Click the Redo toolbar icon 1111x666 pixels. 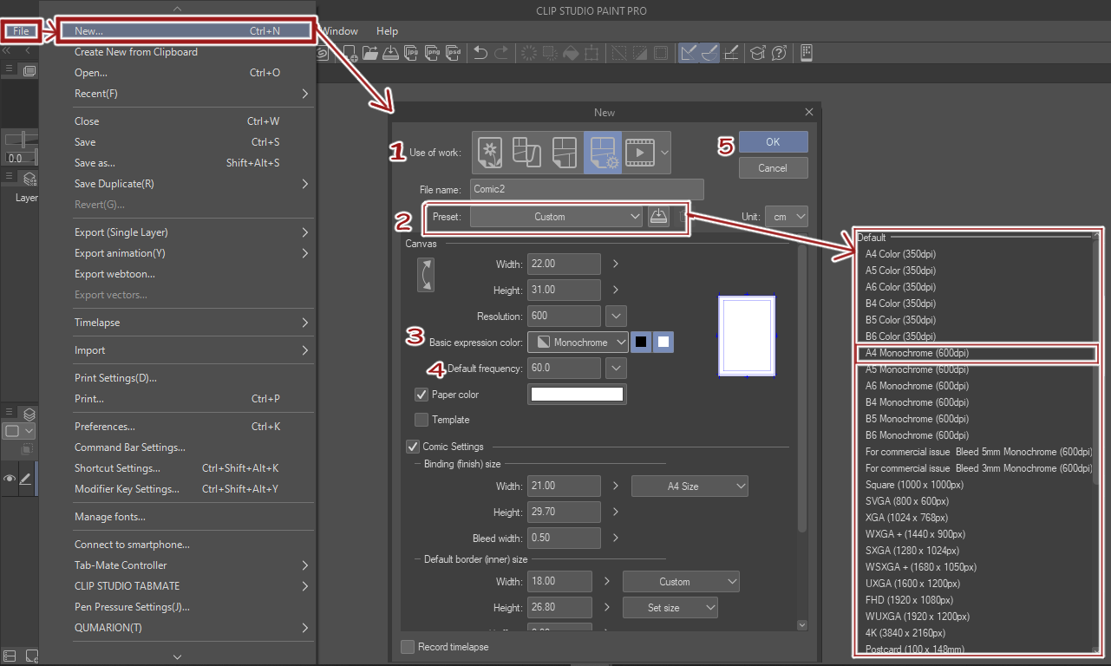coord(501,53)
